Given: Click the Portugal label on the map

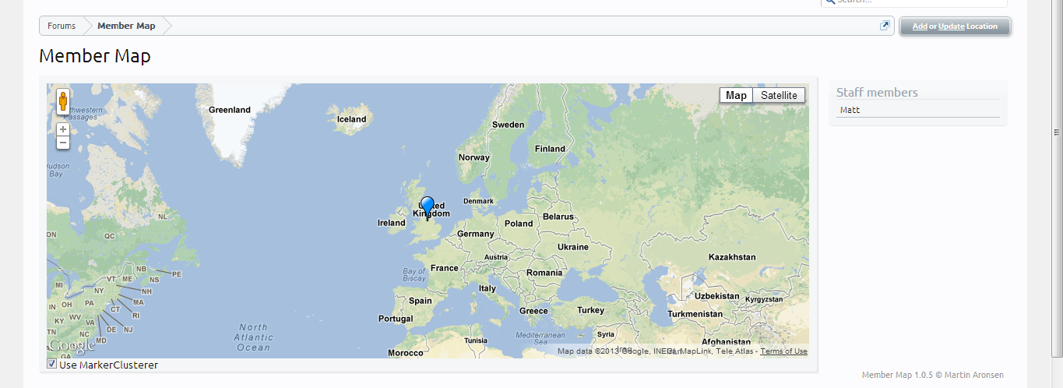Looking at the screenshot, I should [396, 319].
